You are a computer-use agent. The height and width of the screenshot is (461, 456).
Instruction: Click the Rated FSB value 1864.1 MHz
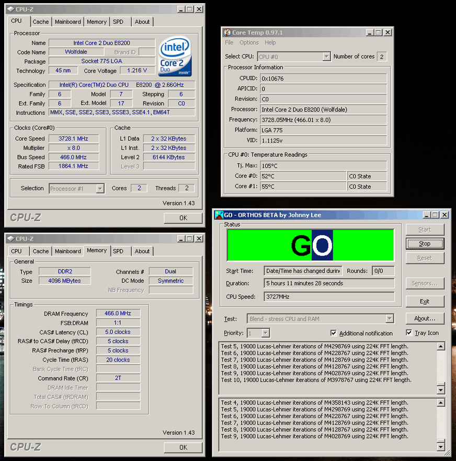click(x=74, y=166)
